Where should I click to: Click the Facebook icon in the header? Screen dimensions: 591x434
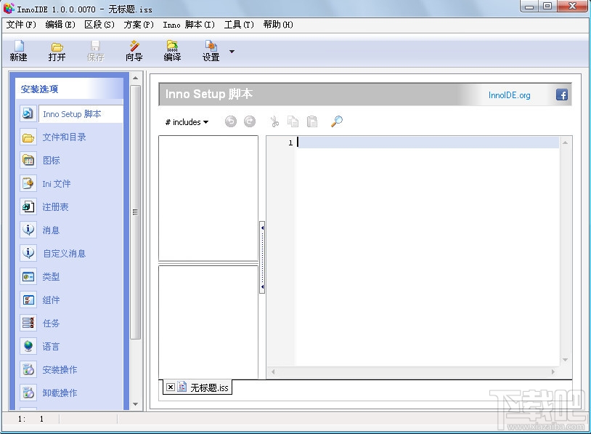tap(563, 94)
